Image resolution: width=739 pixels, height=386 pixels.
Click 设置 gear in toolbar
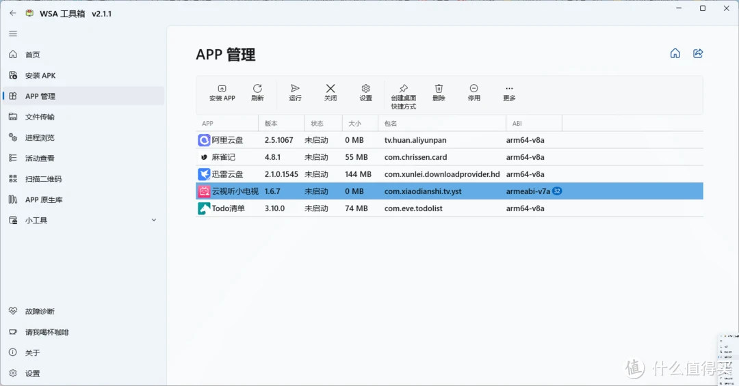coord(365,93)
